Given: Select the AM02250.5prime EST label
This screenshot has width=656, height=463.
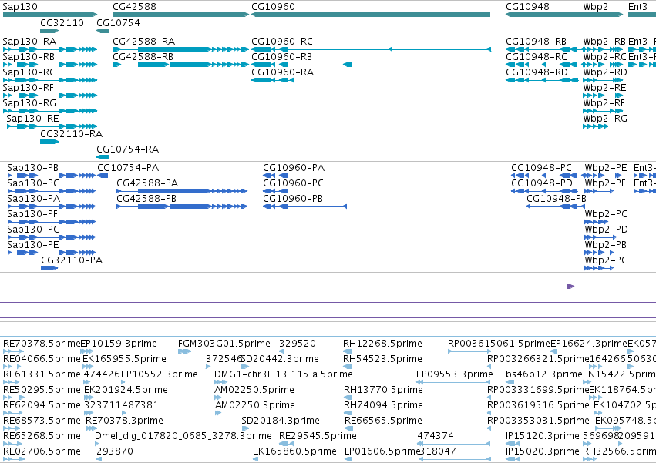Looking at the screenshot, I should coord(254,390).
